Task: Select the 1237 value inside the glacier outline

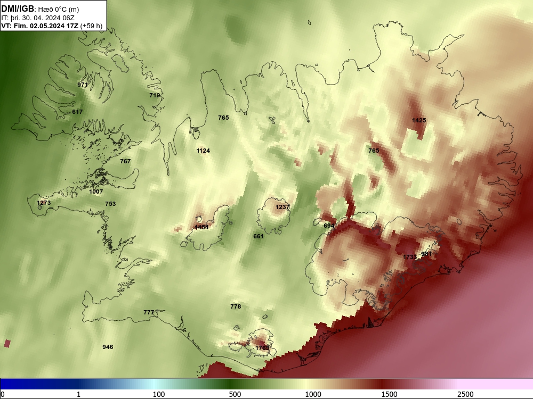Action: pyautogui.click(x=282, y=207)
